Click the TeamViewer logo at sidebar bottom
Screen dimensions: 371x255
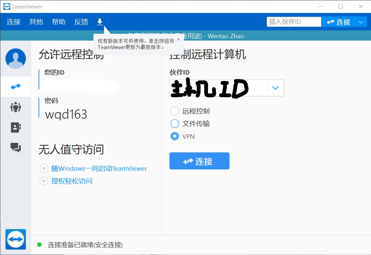point(16,239)
